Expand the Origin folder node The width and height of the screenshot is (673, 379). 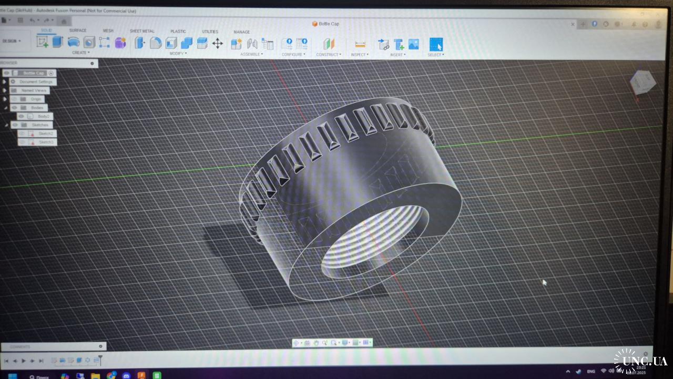point(5,99)
